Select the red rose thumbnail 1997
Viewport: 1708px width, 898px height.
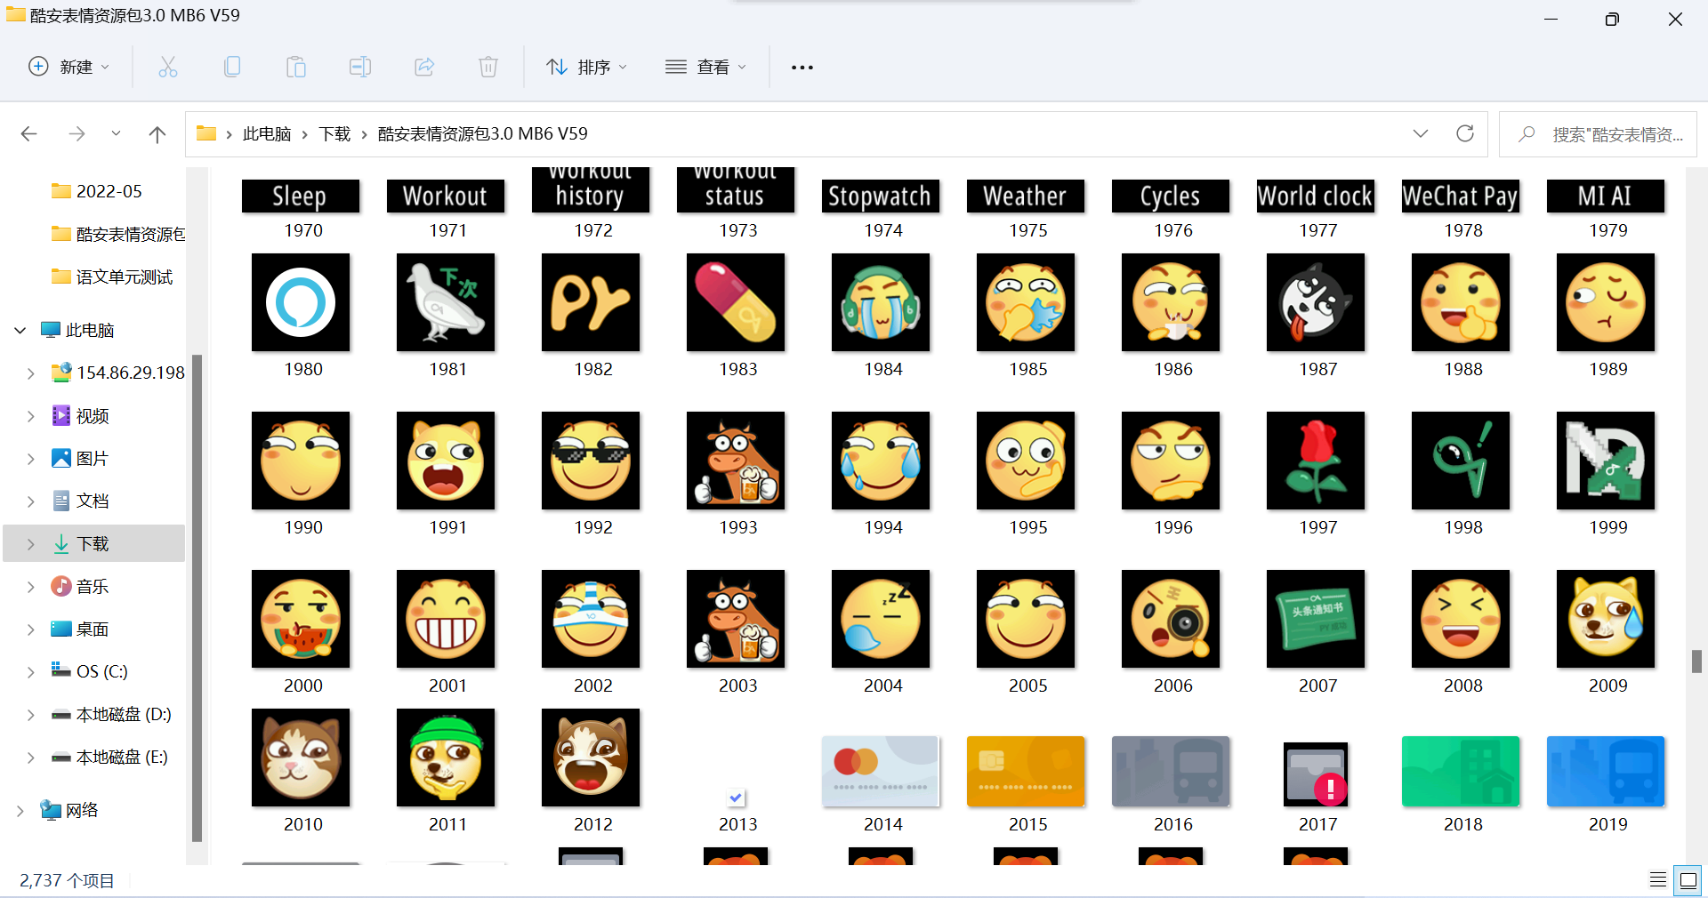coord(1316,461)
